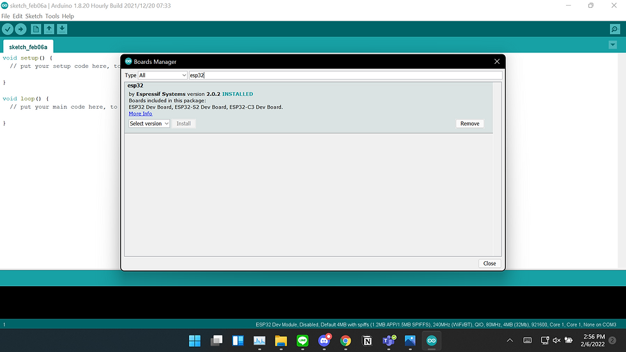Click the battery tray icon

tap(569, 341)
